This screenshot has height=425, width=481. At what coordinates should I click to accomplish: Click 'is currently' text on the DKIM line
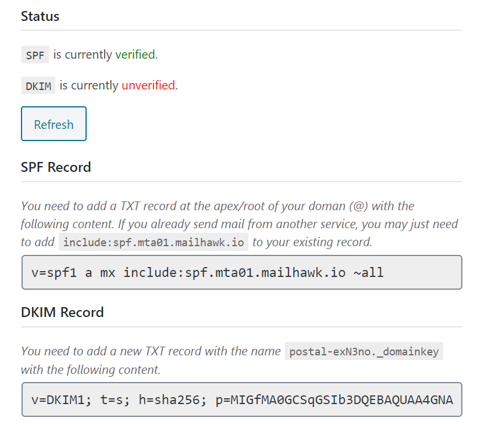pos(89,85)
